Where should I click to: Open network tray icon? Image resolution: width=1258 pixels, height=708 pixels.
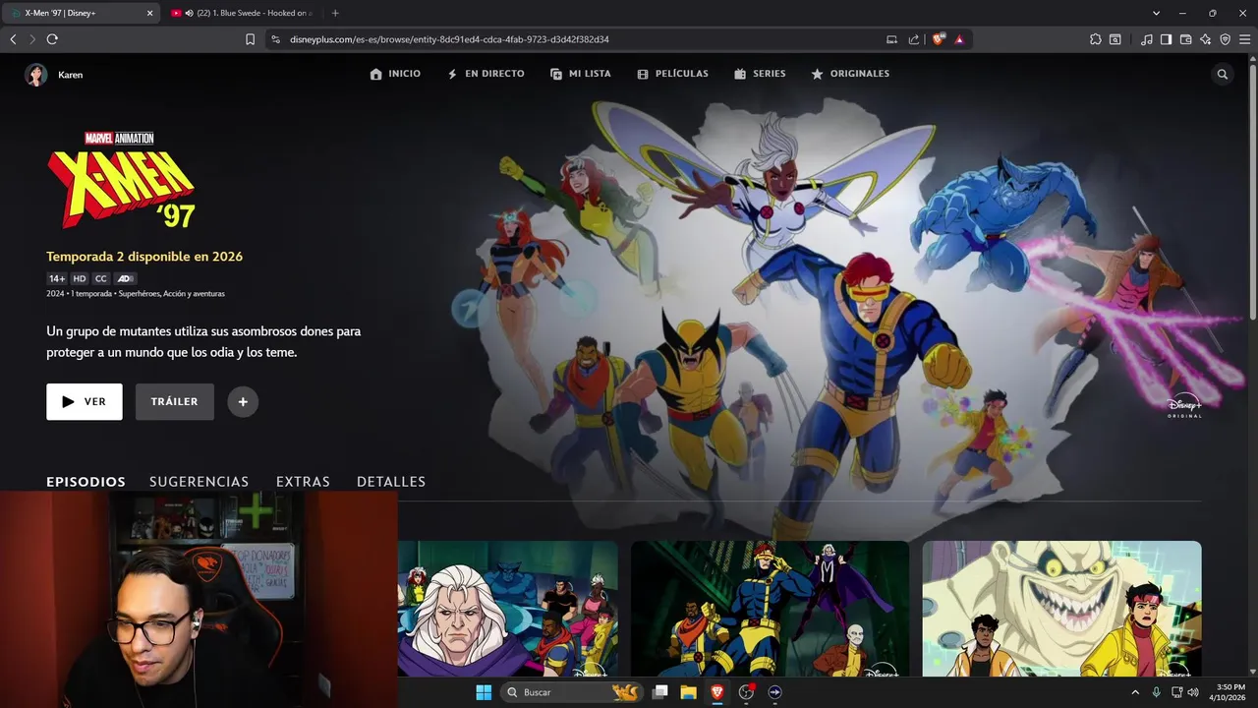click(1176, 692)
